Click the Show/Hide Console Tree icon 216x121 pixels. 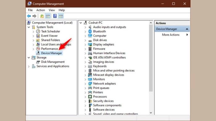[x=48, y=16]
